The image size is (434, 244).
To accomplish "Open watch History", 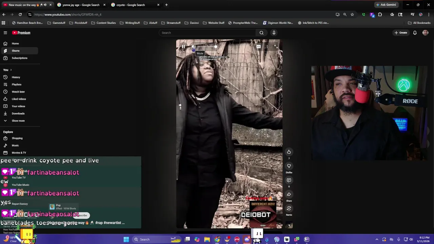I will click(19, 77).
